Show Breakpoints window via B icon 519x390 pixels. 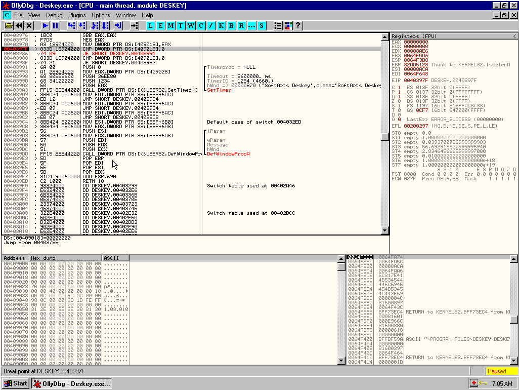click(x=232, y=25)
